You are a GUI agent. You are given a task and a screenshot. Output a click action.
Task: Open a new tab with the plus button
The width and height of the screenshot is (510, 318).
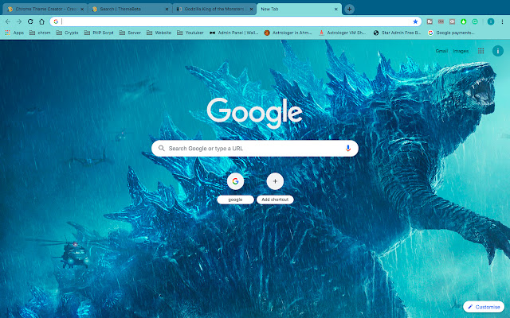349,9
